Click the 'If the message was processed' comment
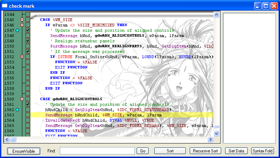The height and width of the screenshot is (158, 280). (x=87, y=51)
